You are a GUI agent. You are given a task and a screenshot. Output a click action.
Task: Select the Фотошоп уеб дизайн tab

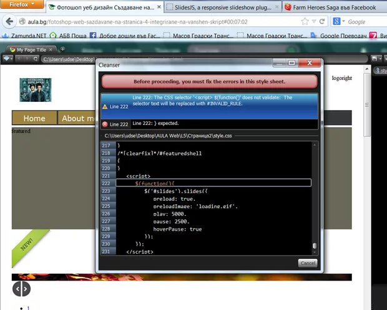105,7
